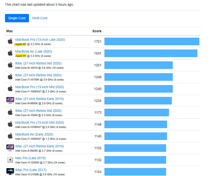Image resolution: width=210 pixels, height=176 pixels.
Task: Click score value 1148
Action: (x=98, y=125)
